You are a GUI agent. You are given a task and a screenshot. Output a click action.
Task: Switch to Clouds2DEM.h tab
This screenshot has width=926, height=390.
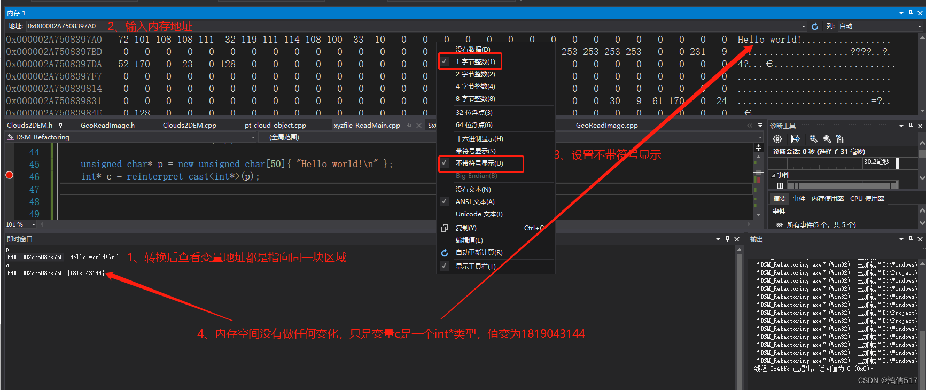(30, 125)
